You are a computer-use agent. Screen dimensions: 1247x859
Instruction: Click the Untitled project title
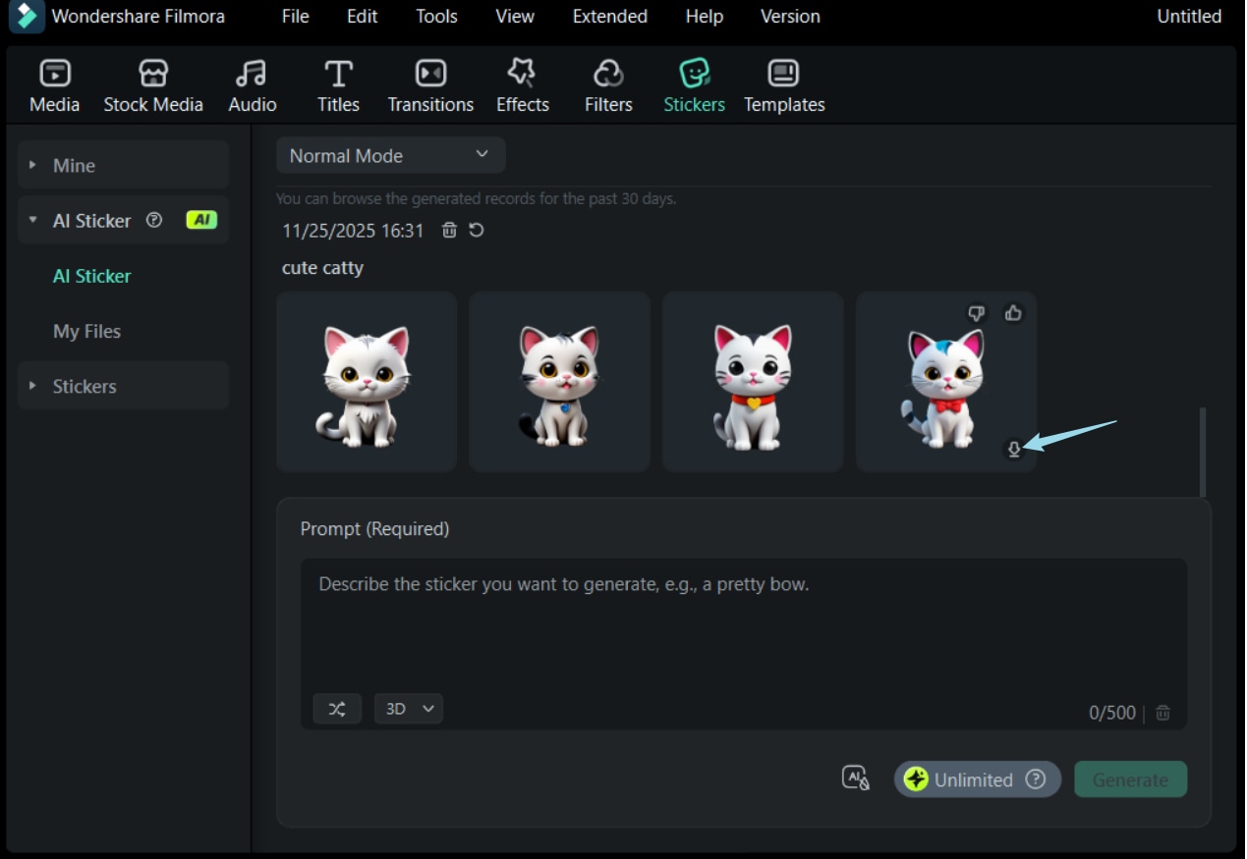click(x=1189, y=17)
